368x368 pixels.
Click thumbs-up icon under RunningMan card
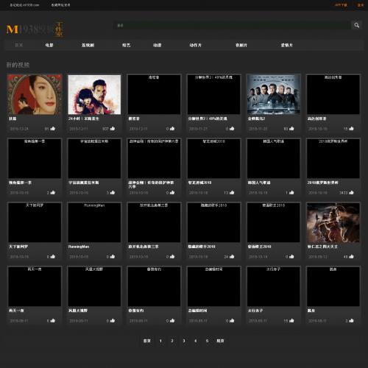[x=113, y=256]
